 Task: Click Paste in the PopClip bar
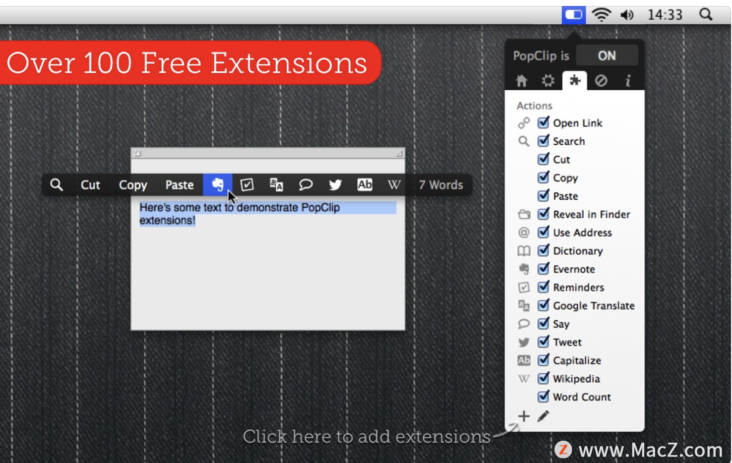pyautogui.click(x=180, y=185)
